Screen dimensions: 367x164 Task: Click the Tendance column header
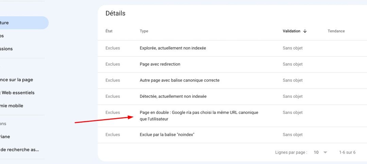click(336, 31)
